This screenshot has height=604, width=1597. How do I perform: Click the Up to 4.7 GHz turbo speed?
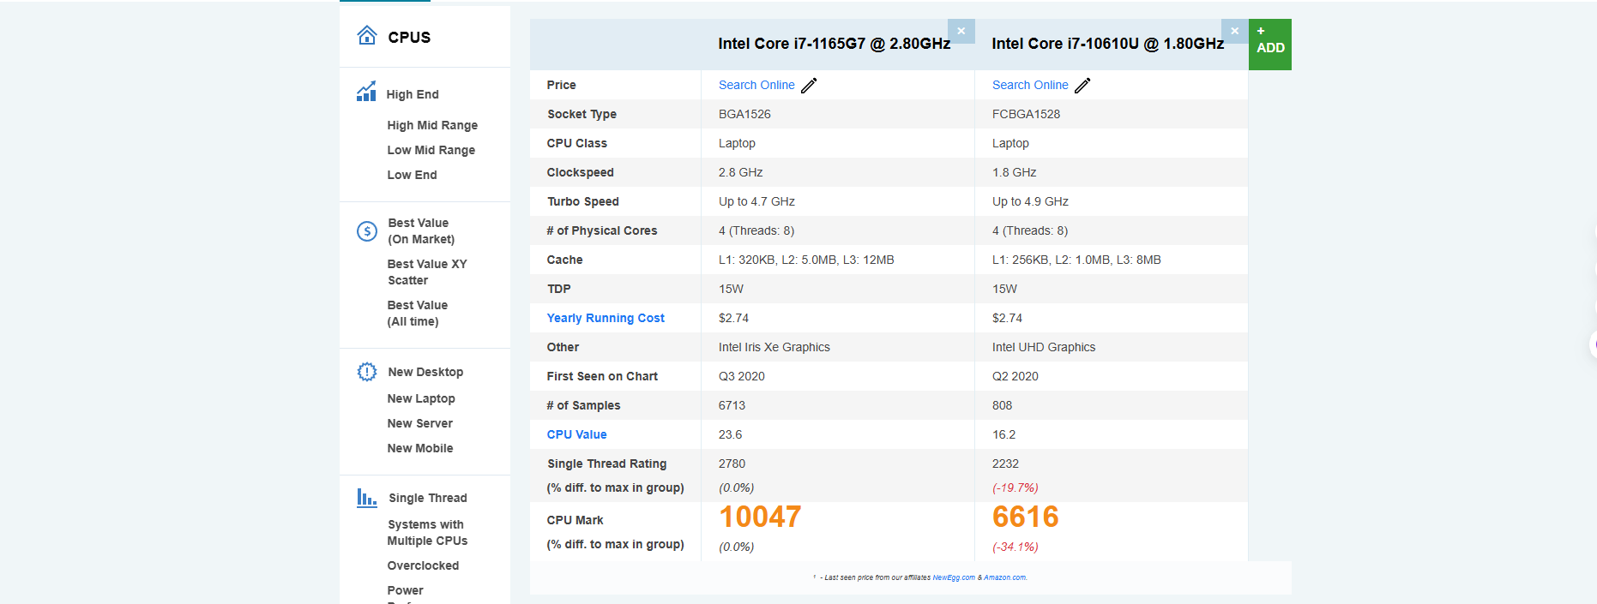[756, 201]
